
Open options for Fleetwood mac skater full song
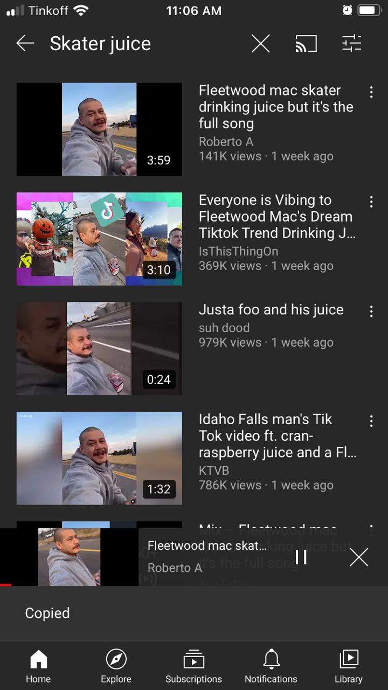371,92
